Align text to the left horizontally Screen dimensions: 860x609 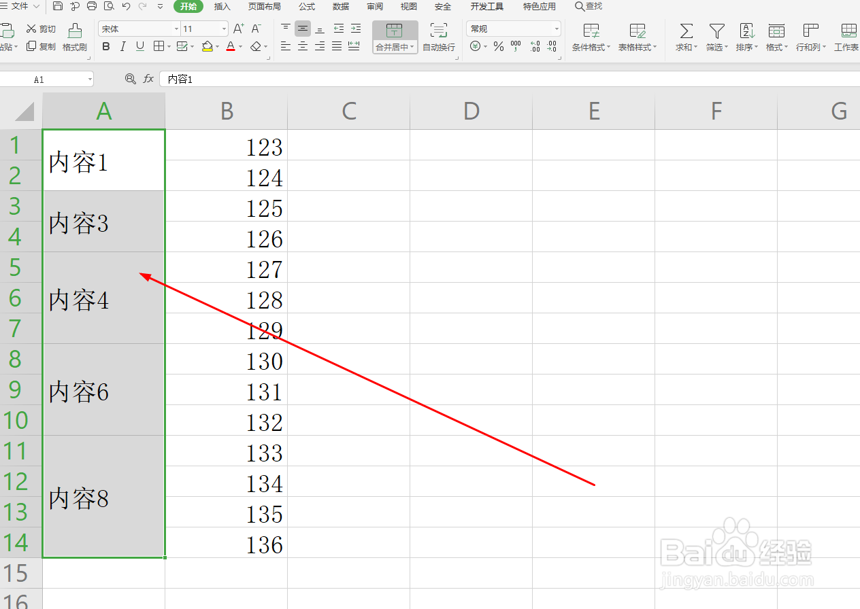pyautogui.click(x=286, y=46)
